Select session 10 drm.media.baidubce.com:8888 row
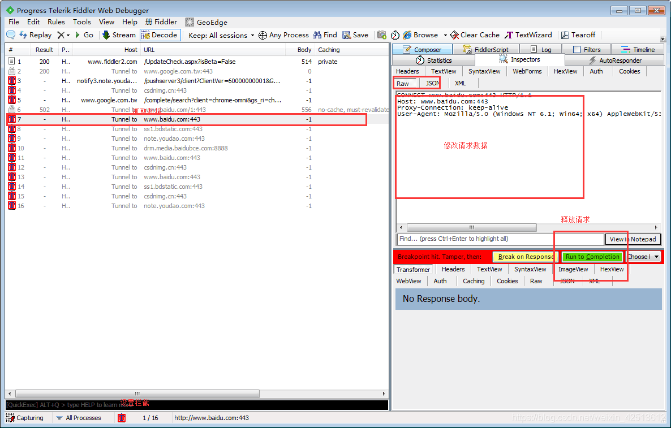 click(197, 148)
